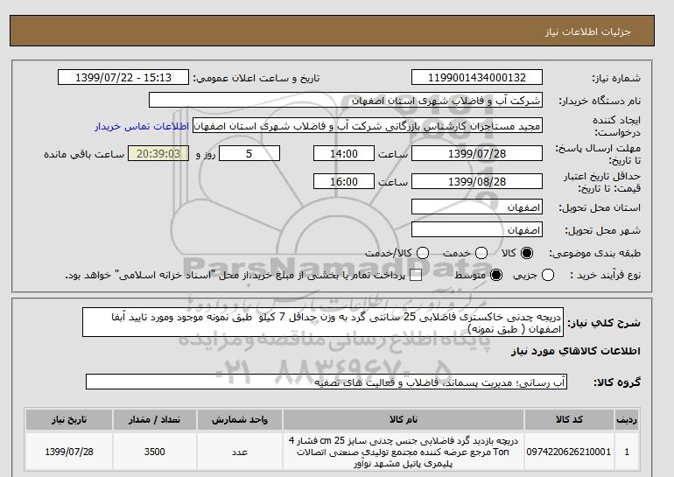Click the need date cell 1399/07/28
The image size is (674, 477).
69,452
